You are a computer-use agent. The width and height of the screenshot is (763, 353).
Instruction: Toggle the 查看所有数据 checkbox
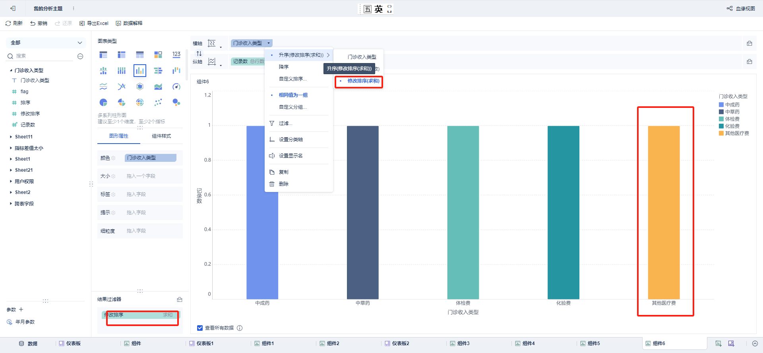point(200,328)
